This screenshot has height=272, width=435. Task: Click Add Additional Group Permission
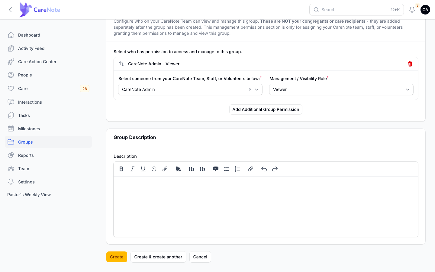(x=266, y=109)
